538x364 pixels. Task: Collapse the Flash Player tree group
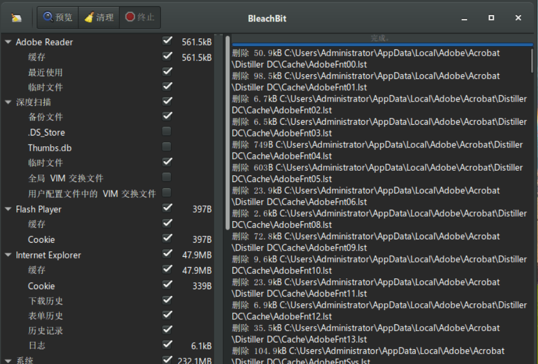click(8, 209)
